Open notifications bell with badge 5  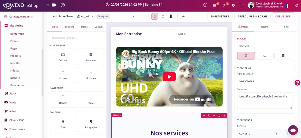224,5
